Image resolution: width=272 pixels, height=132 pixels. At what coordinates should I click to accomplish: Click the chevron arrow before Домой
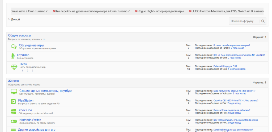pos(9,19)
